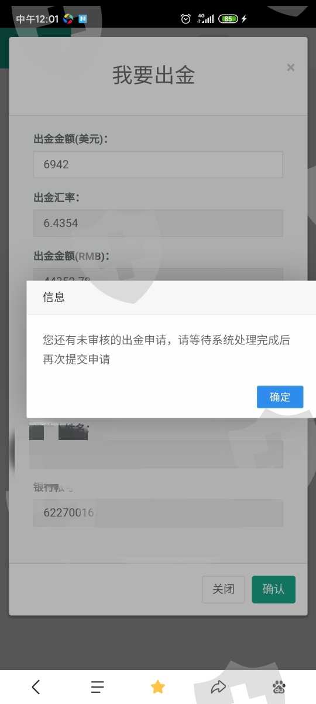Tap the 4G signal strength icon
Screen dimensions: 316x704
click(x=205, y=19)
